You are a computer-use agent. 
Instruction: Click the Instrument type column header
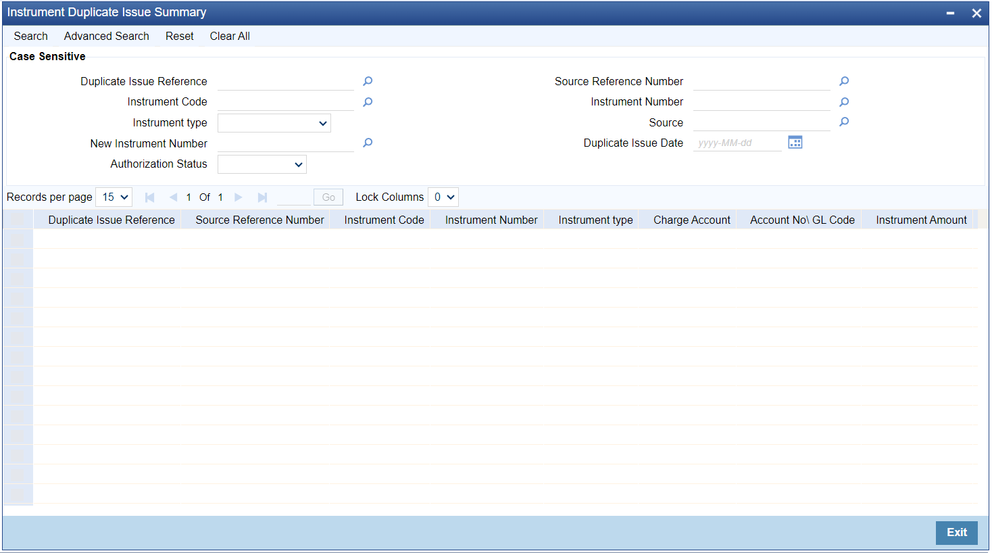tap(596, 220)
